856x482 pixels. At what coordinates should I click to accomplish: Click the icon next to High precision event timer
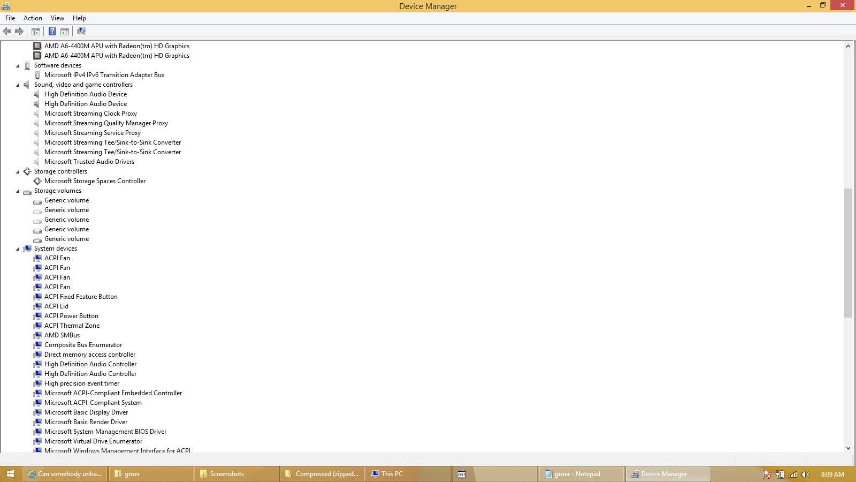(x=37, y=383)
